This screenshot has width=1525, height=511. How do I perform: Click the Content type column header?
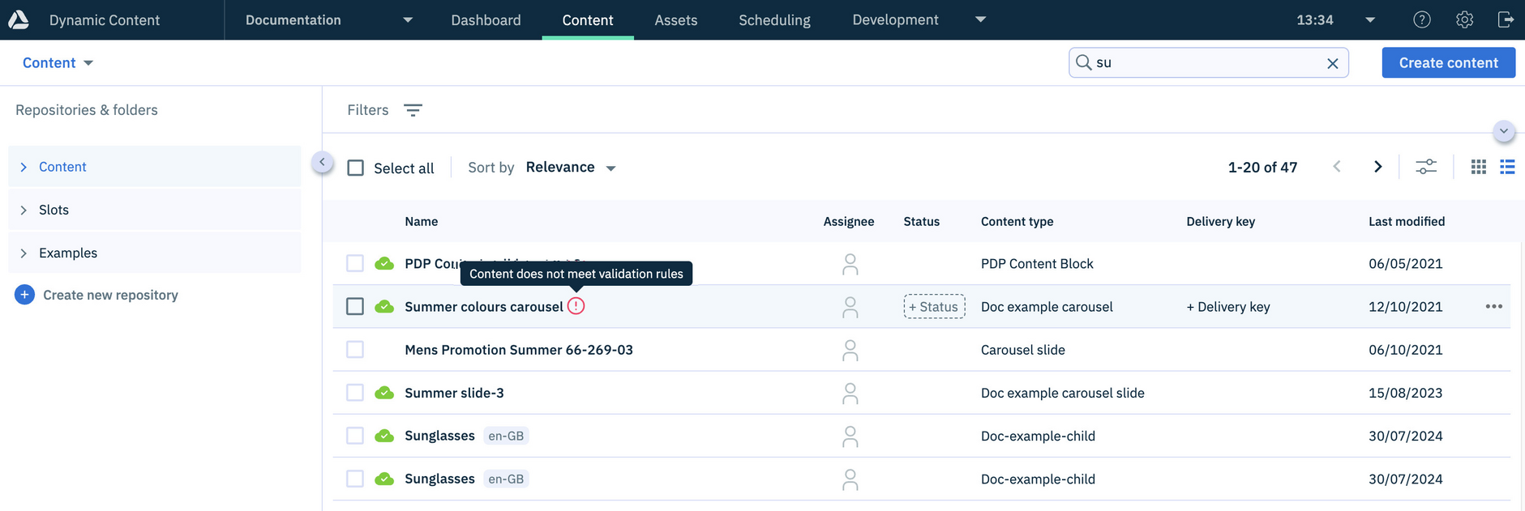(1017, 221)
